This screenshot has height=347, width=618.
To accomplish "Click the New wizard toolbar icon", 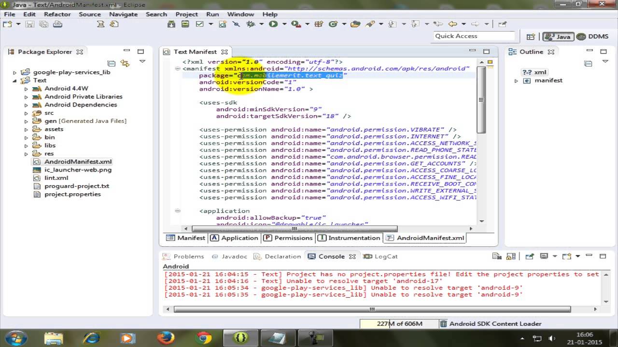I will 7,24.
